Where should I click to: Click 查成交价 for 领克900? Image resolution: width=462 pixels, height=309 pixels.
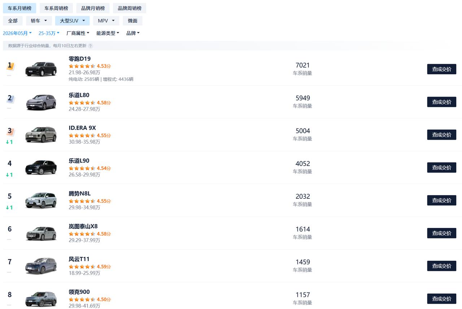pyautogui.click(x=441, y=299)
